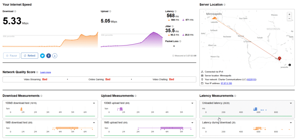297x139 pixels.
Task: Share results via the Twitter icon
Action: [x=43, y=55]
